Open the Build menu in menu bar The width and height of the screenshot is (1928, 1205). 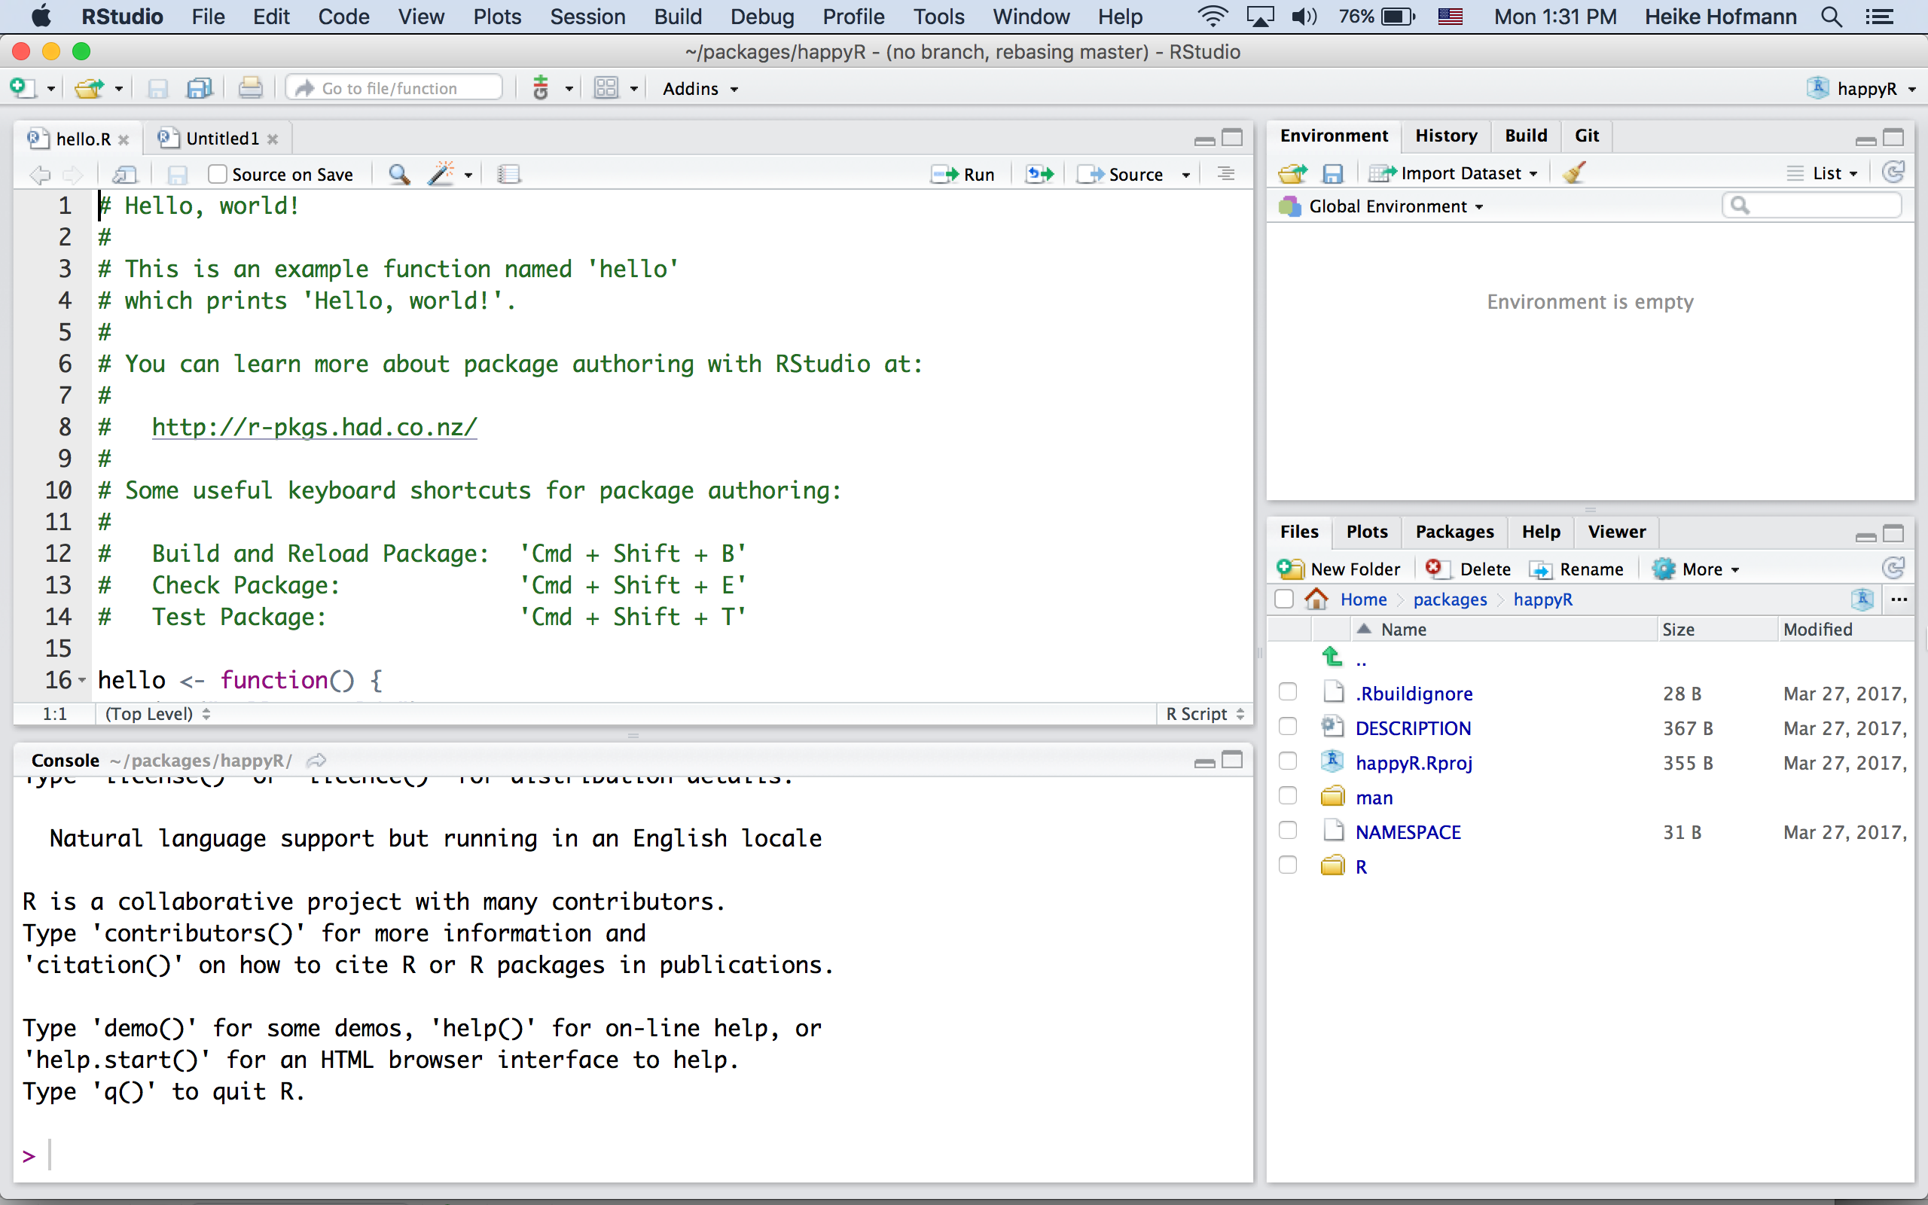(677, 17)
